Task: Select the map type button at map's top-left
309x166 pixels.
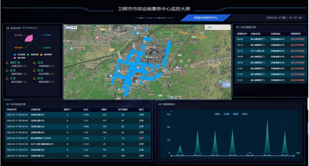Action: pos(68,27)
